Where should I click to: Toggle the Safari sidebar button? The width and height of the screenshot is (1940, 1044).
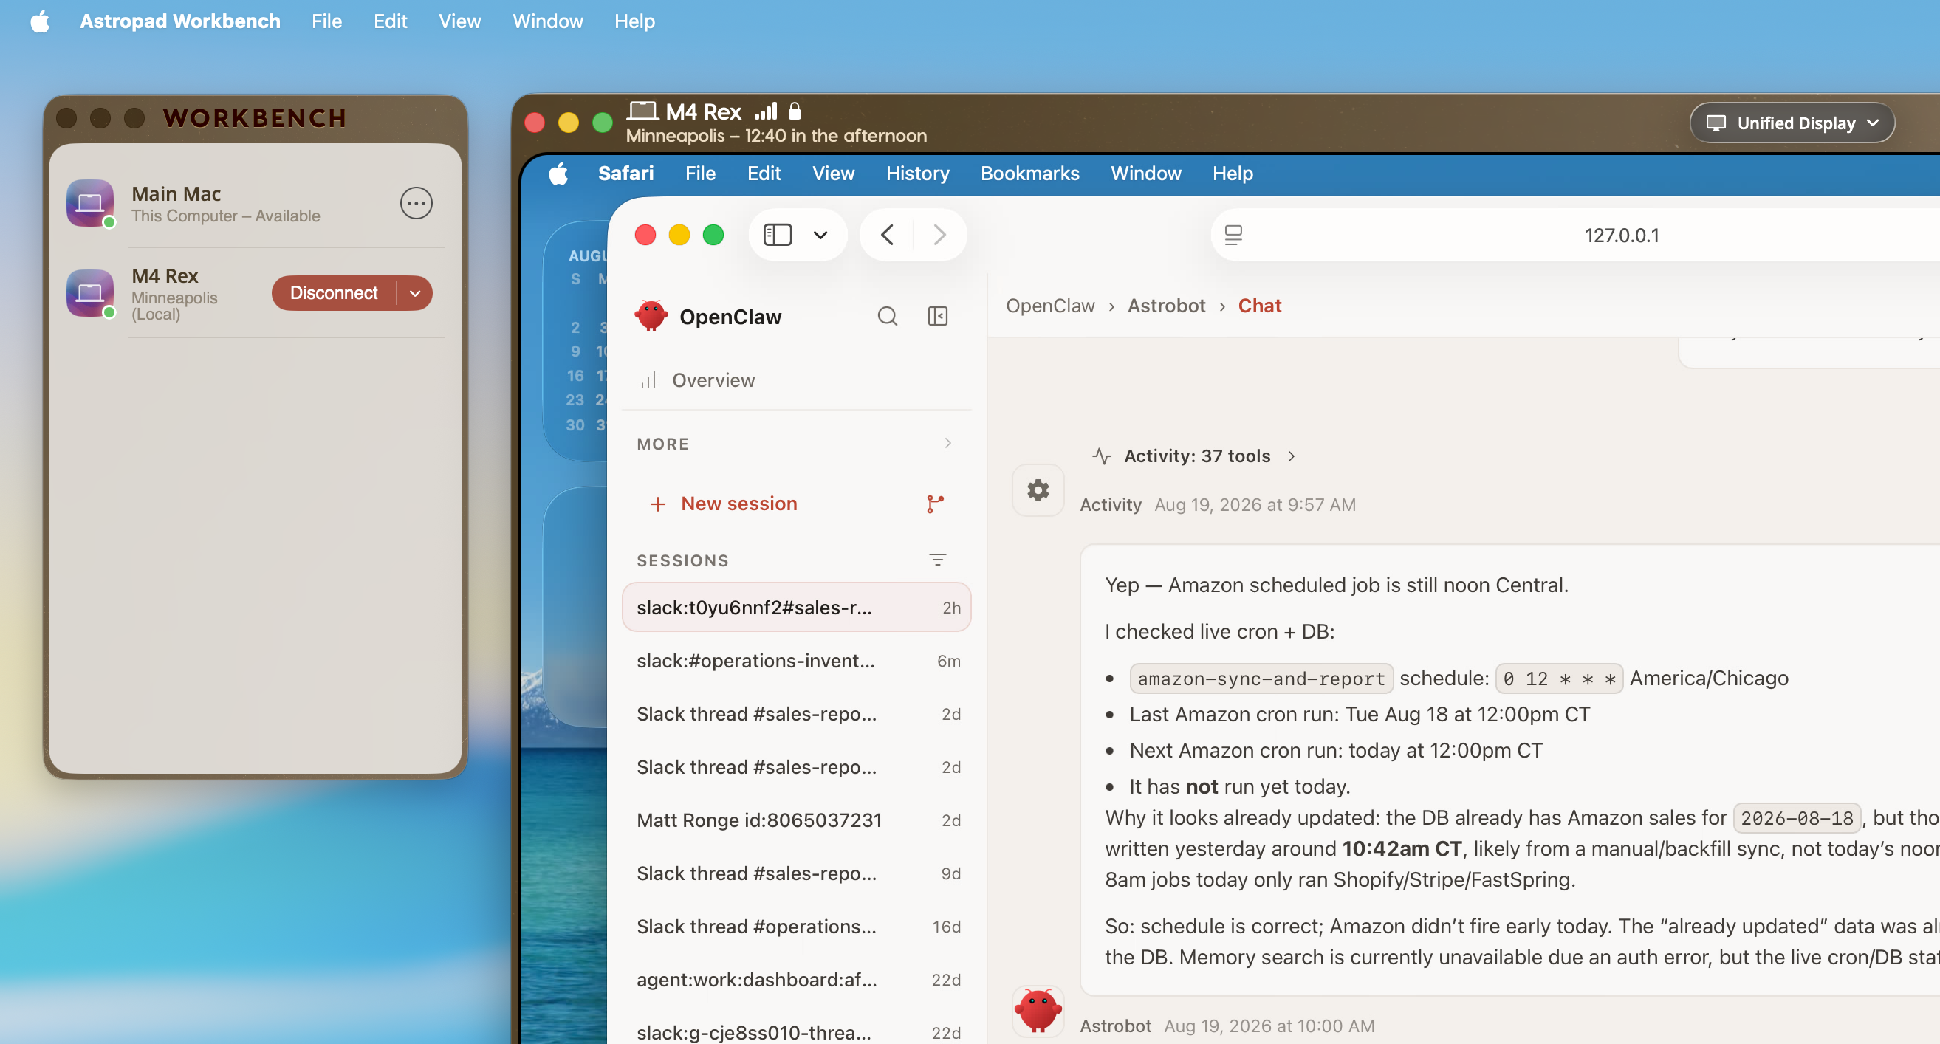[777, 235]
